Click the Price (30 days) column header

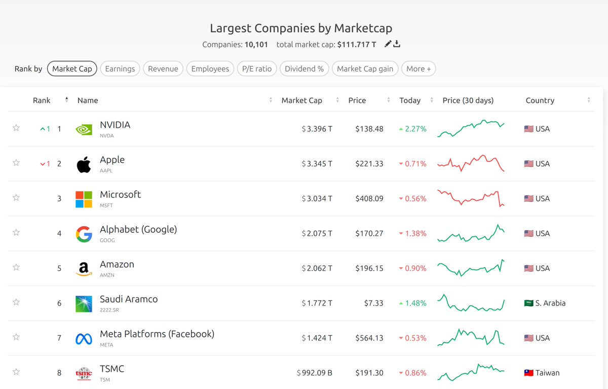[468, 100]
